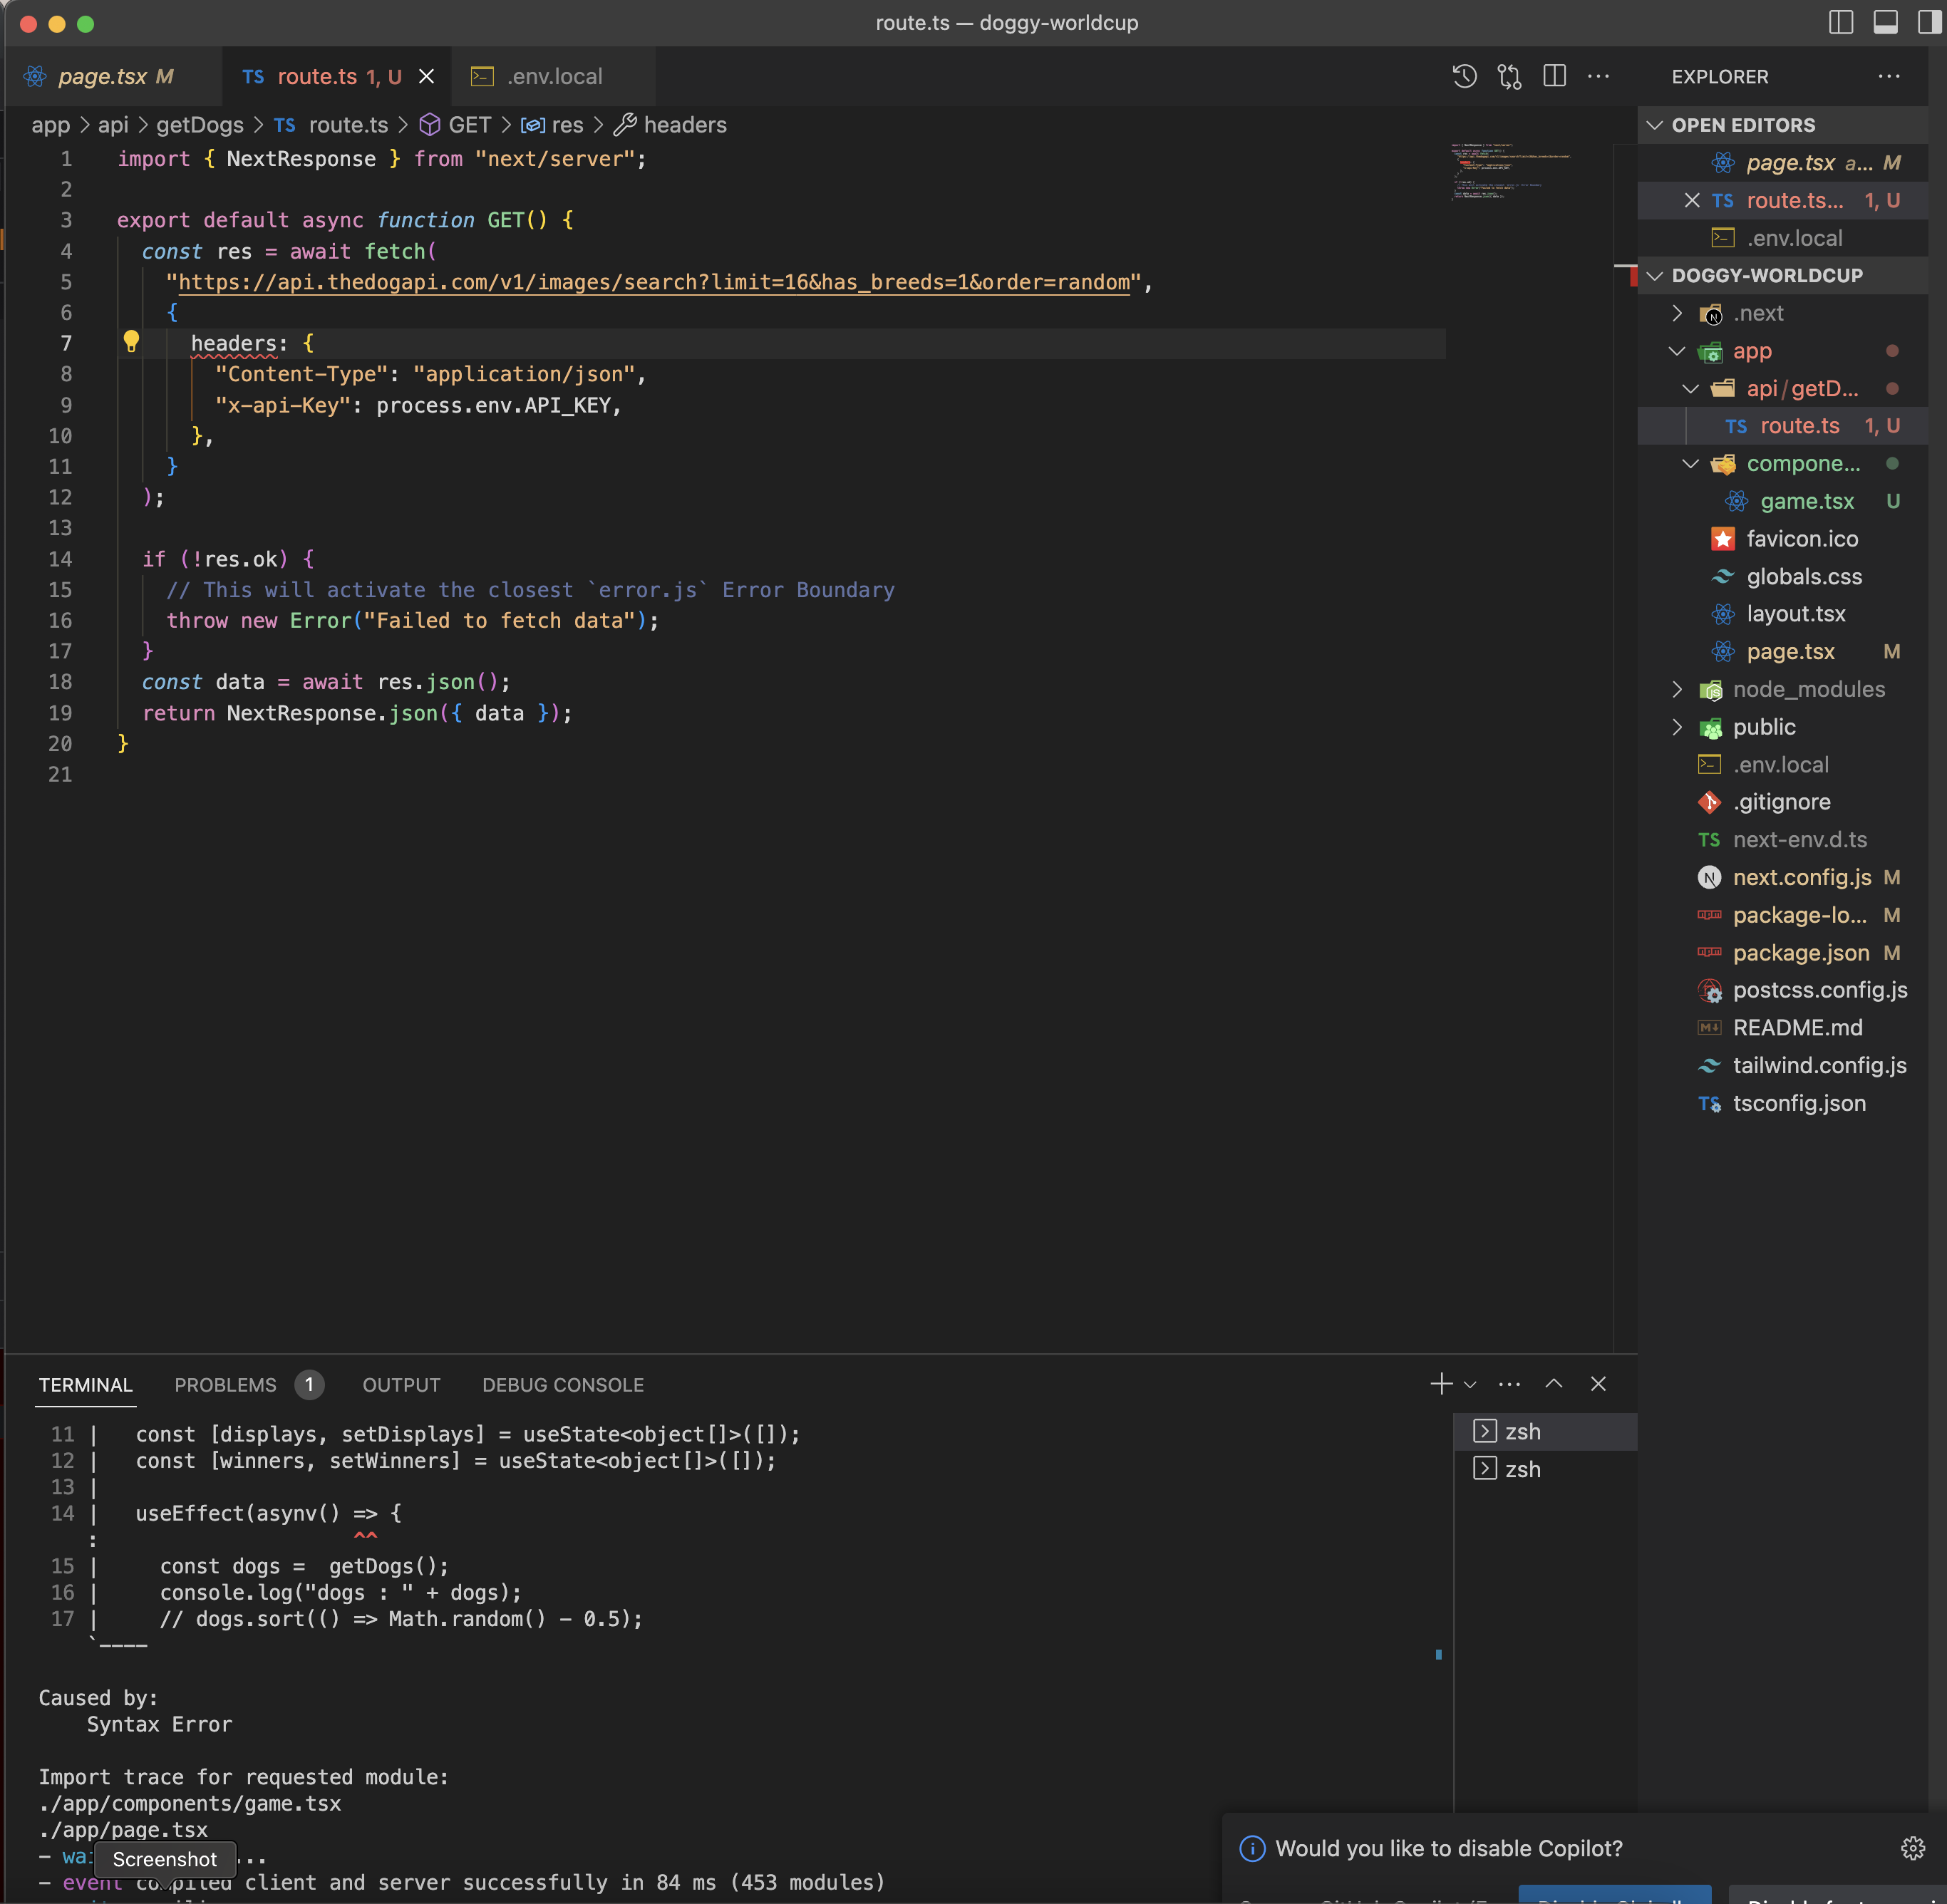Toggle bottom panel layout icon

tap(1885, 22)
